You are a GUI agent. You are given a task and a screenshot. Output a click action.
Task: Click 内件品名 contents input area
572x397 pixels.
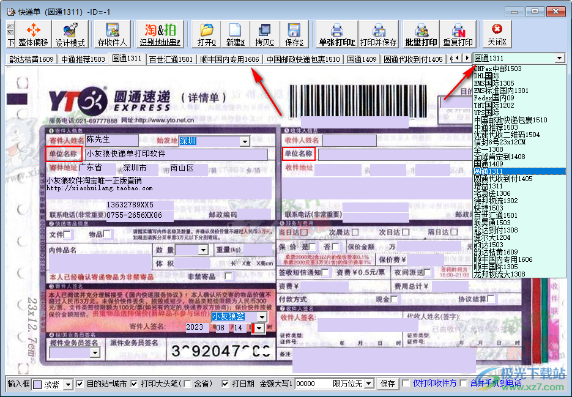[x=100, y=262]
